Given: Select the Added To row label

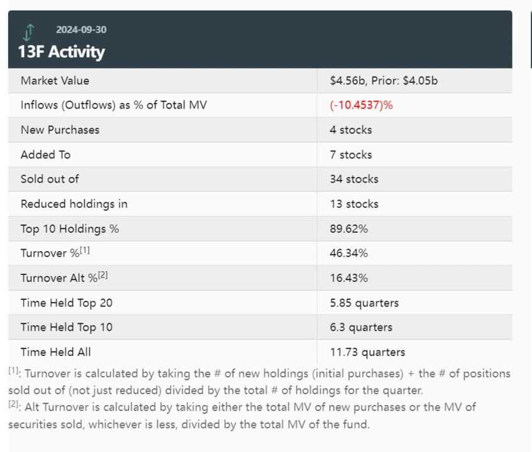Looking at the screenshot, I should tap(45, 154).
